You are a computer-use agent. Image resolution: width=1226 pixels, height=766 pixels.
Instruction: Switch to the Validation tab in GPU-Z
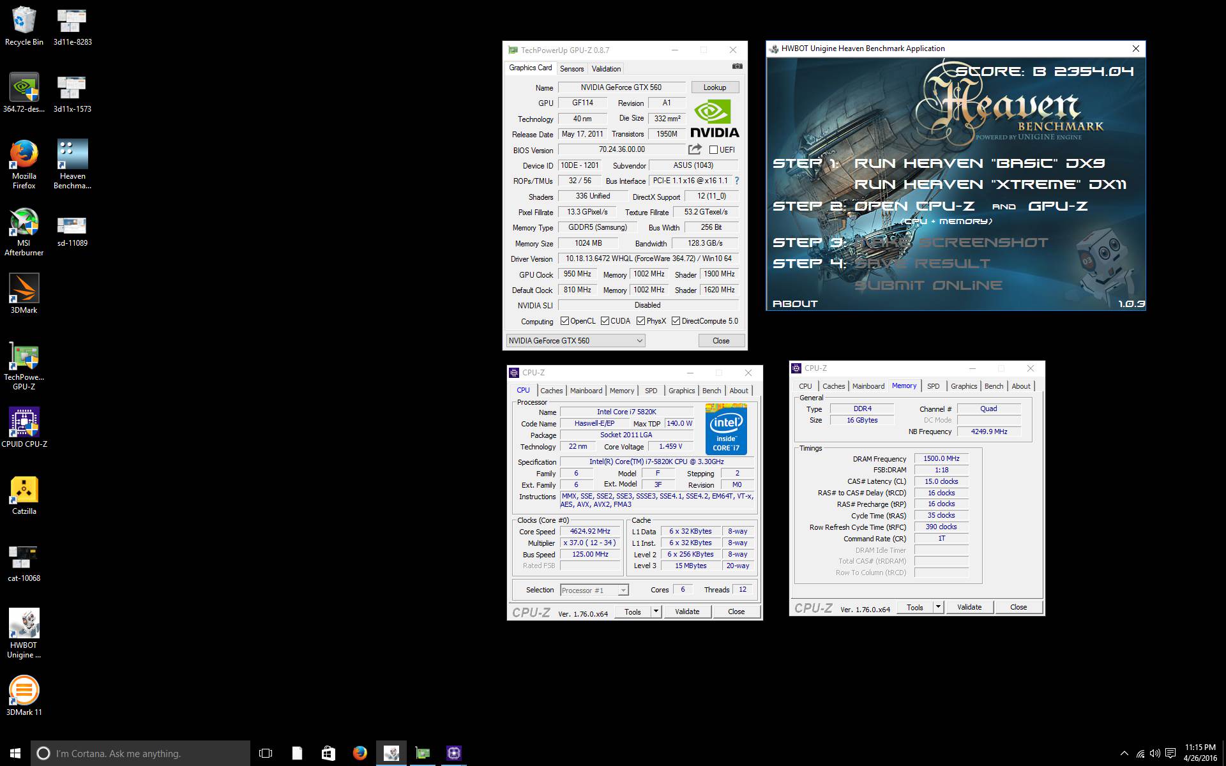[x=606, y=69]
